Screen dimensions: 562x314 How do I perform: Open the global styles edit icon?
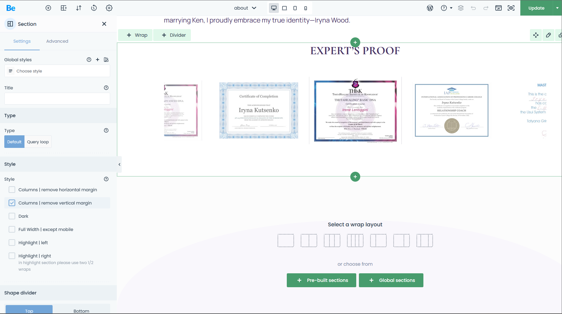(x=106, y=60)
